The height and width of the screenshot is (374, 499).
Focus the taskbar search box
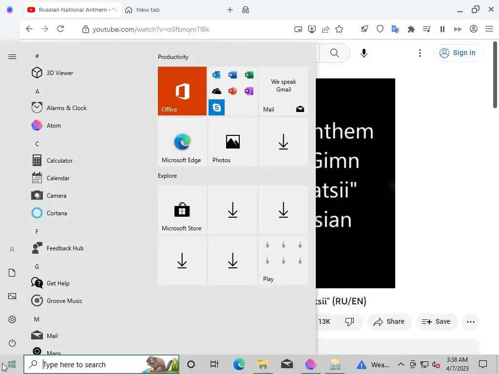101,364
